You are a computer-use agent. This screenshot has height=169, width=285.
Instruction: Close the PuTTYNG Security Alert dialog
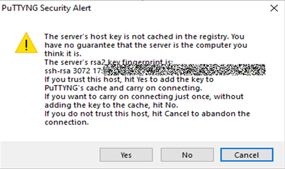(x=274, y=8)
